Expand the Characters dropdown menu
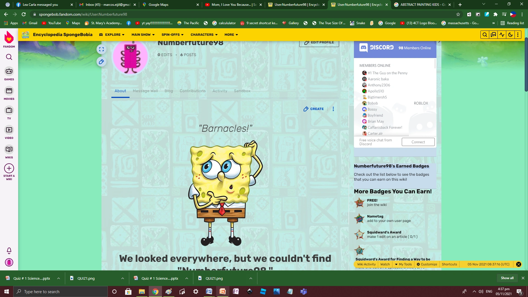The width and height of the screenshot is (528, 297). pos(204,35)
